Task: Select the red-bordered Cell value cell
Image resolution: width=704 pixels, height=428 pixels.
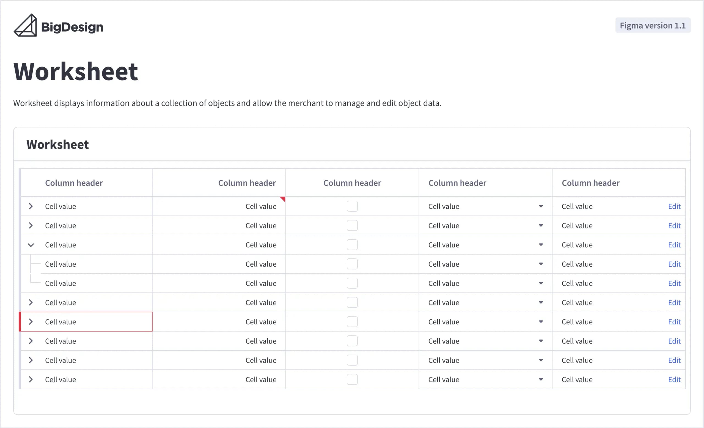Action: point(86,322)
